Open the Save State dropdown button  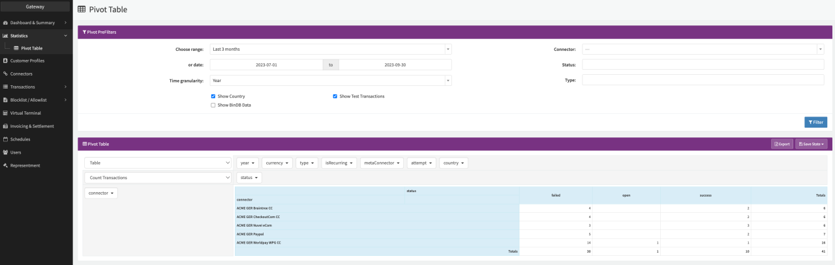[811, 144]
